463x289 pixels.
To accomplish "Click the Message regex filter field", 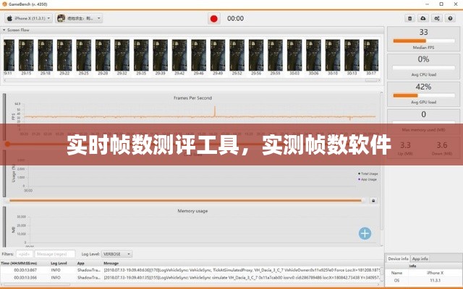I will (x=56, y=254).
